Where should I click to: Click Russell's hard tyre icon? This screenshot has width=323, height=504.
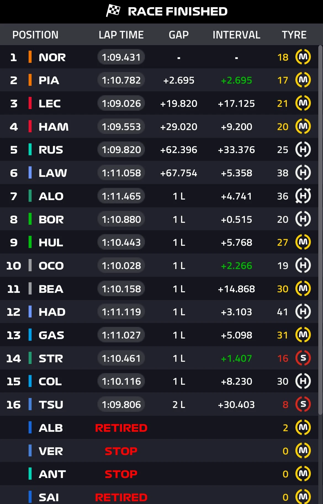coord(303,150)
